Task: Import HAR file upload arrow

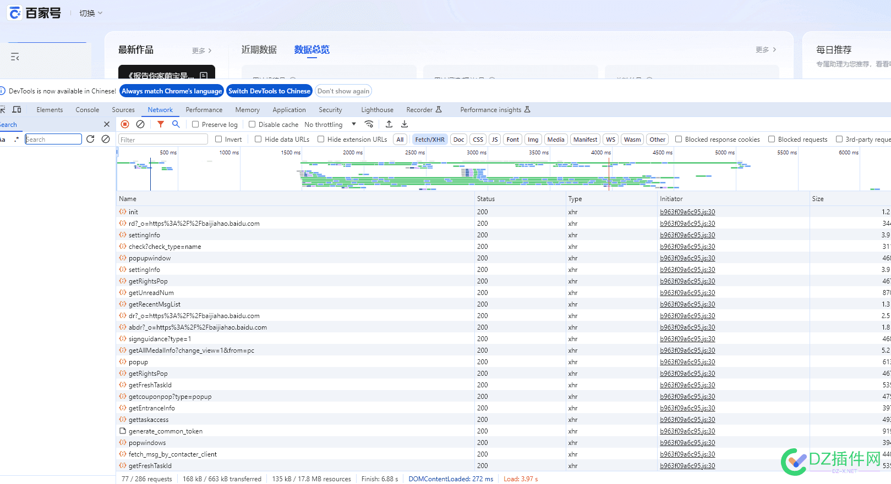Action: click(389, 124)
